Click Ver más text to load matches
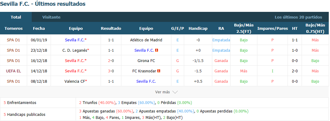The image size is (330, 121). tap(162, 92)
